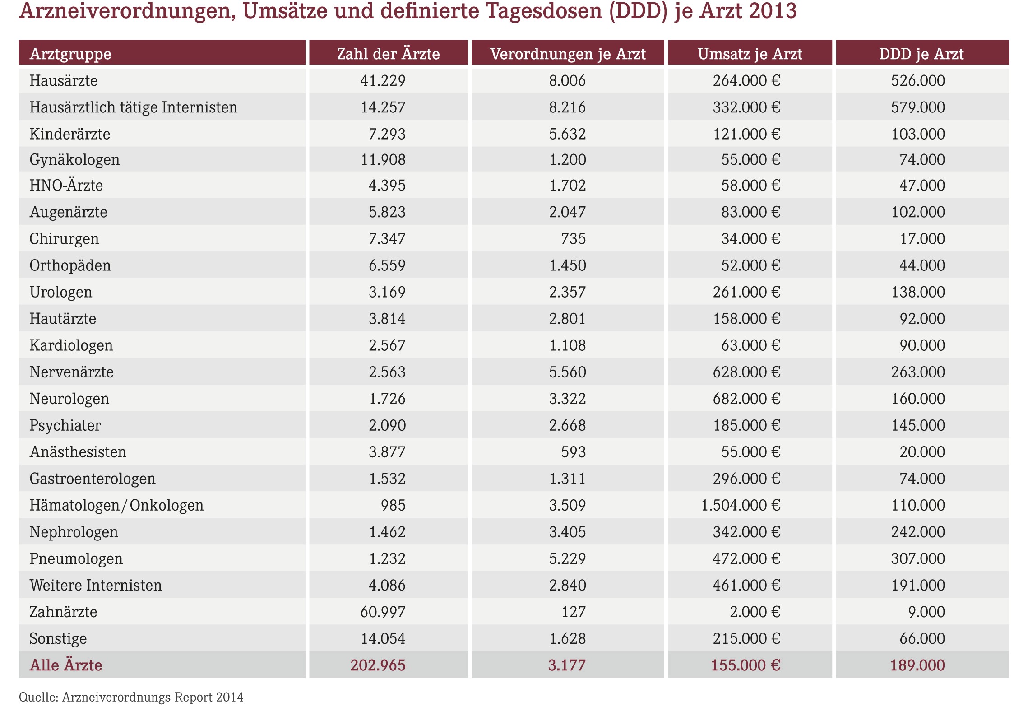Click the Zahl der Ärzte value 985

pyautogui.click(x=393, y=505)
